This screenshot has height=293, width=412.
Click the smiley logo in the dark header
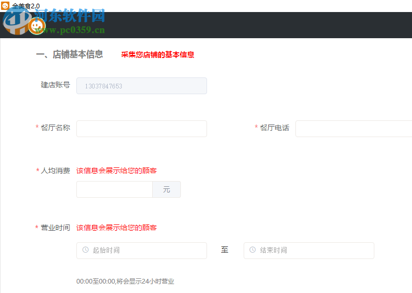pyautogui.click(x=37, y=26)
